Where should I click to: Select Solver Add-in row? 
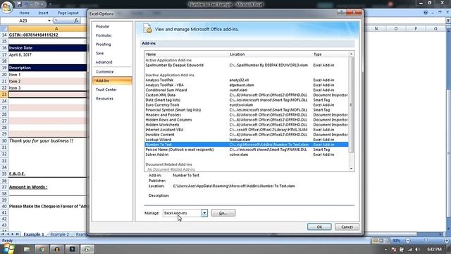(x=247, y=155)
